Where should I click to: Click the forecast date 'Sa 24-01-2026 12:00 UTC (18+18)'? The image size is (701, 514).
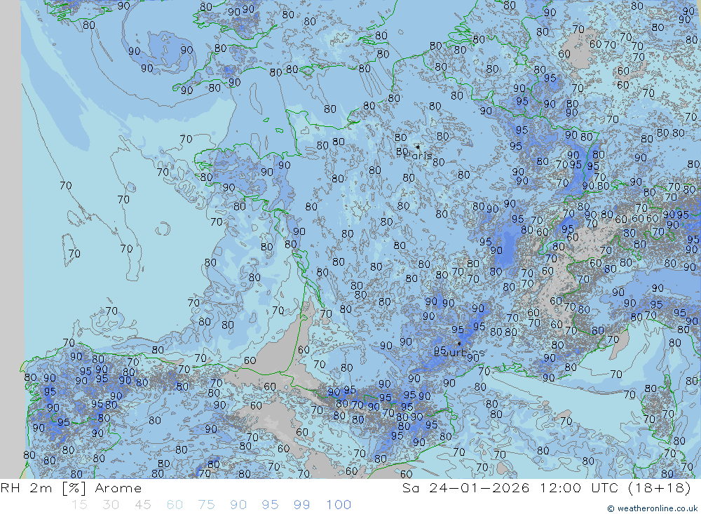pyautogui.click(x=546, y=488)
